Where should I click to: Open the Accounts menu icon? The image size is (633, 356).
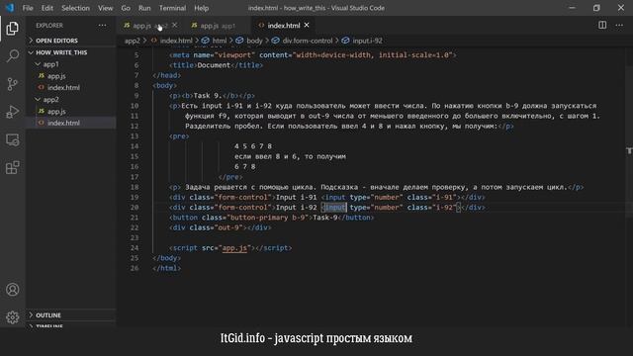tap(13, 290)
